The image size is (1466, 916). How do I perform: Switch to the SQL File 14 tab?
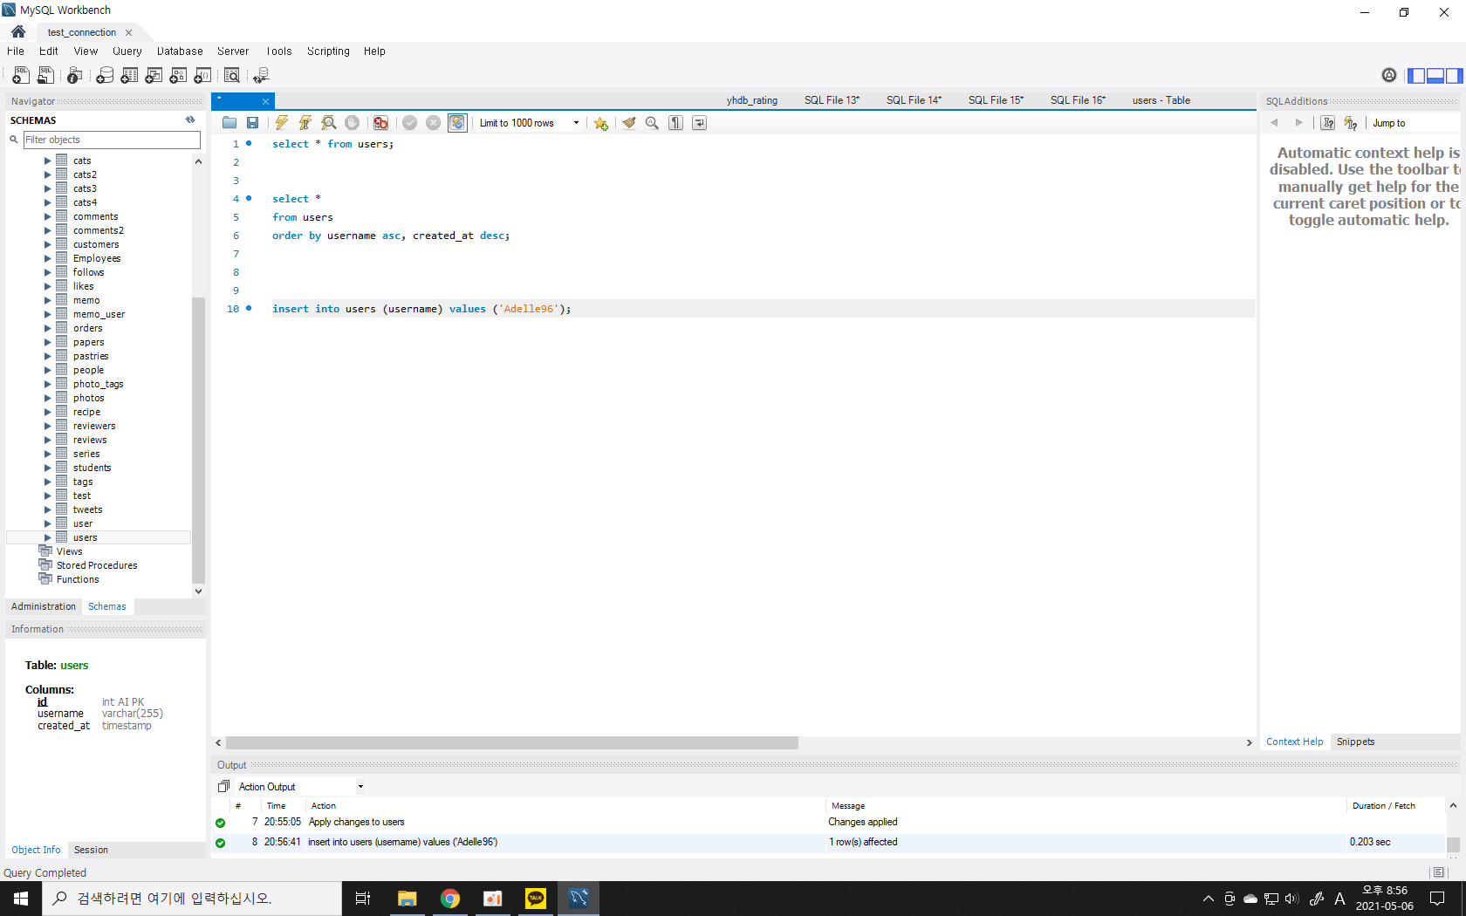[914, 100]
